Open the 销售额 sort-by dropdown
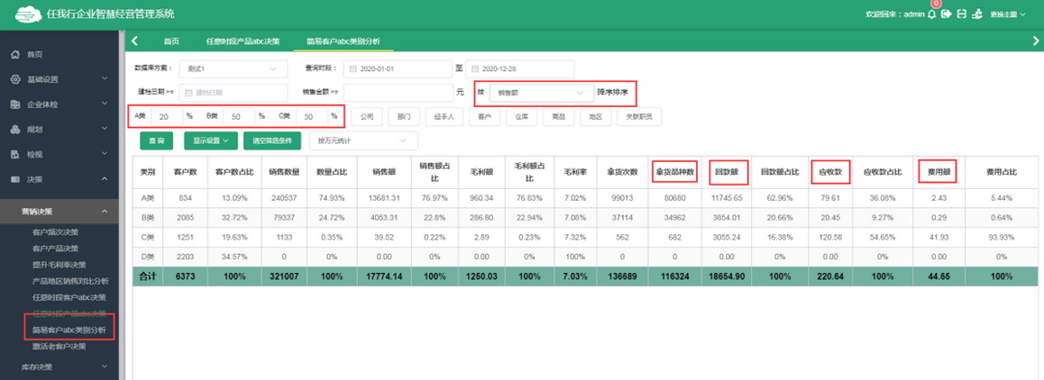This screenshot has width=1044, height=380. click(541, 92)
